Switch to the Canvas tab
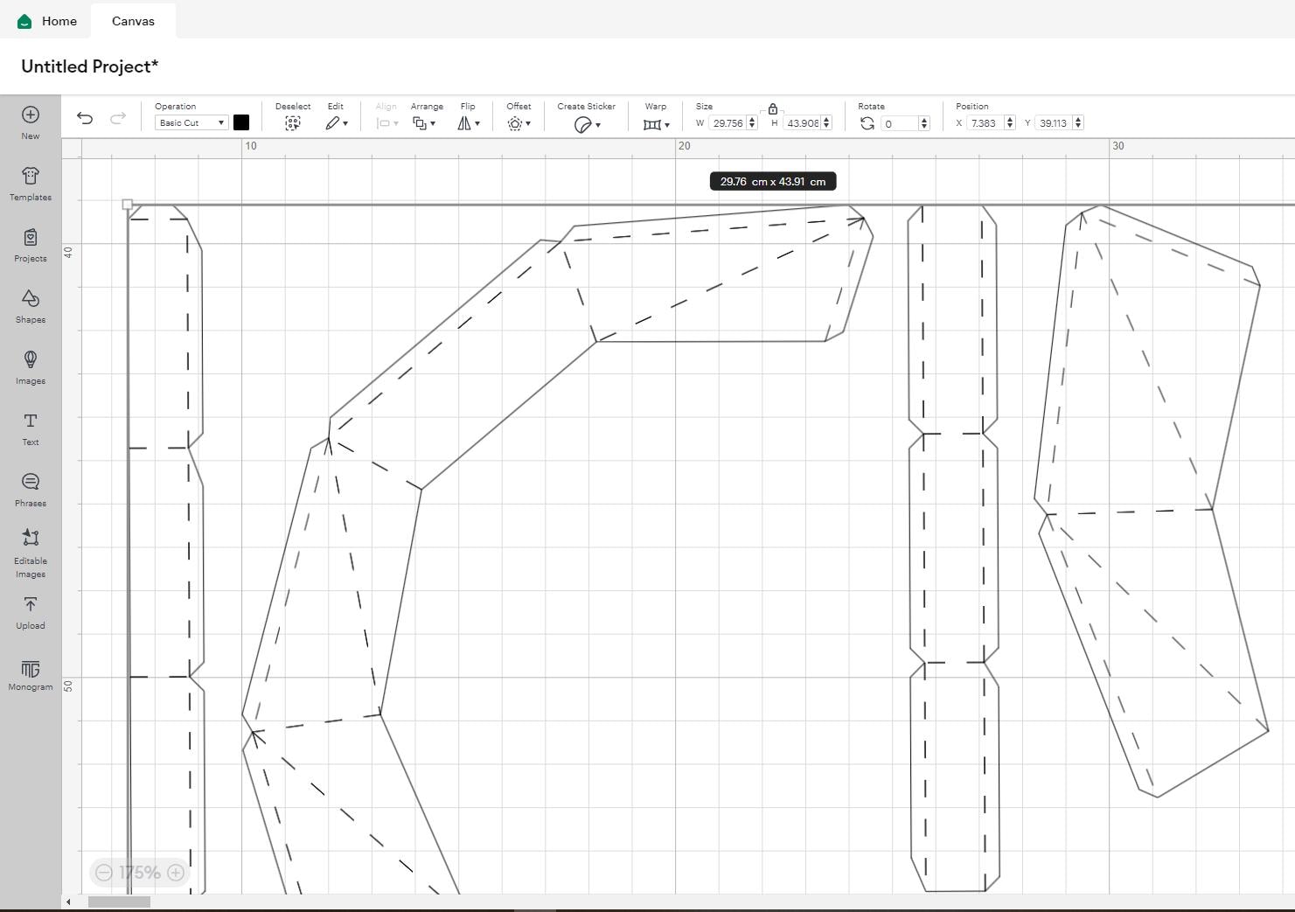 133,21
